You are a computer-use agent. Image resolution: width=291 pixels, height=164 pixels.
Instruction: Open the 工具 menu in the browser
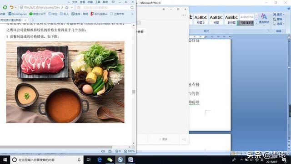click(98, 2)
